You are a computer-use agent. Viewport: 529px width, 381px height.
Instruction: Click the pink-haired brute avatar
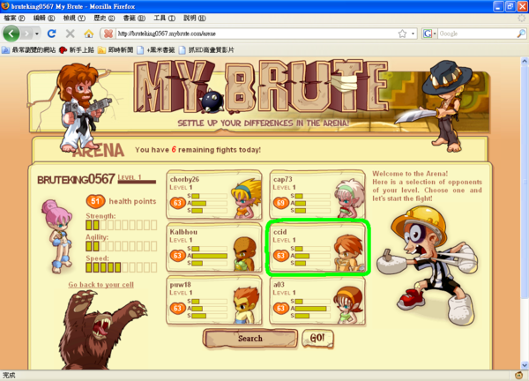click(x=58, y=235)
